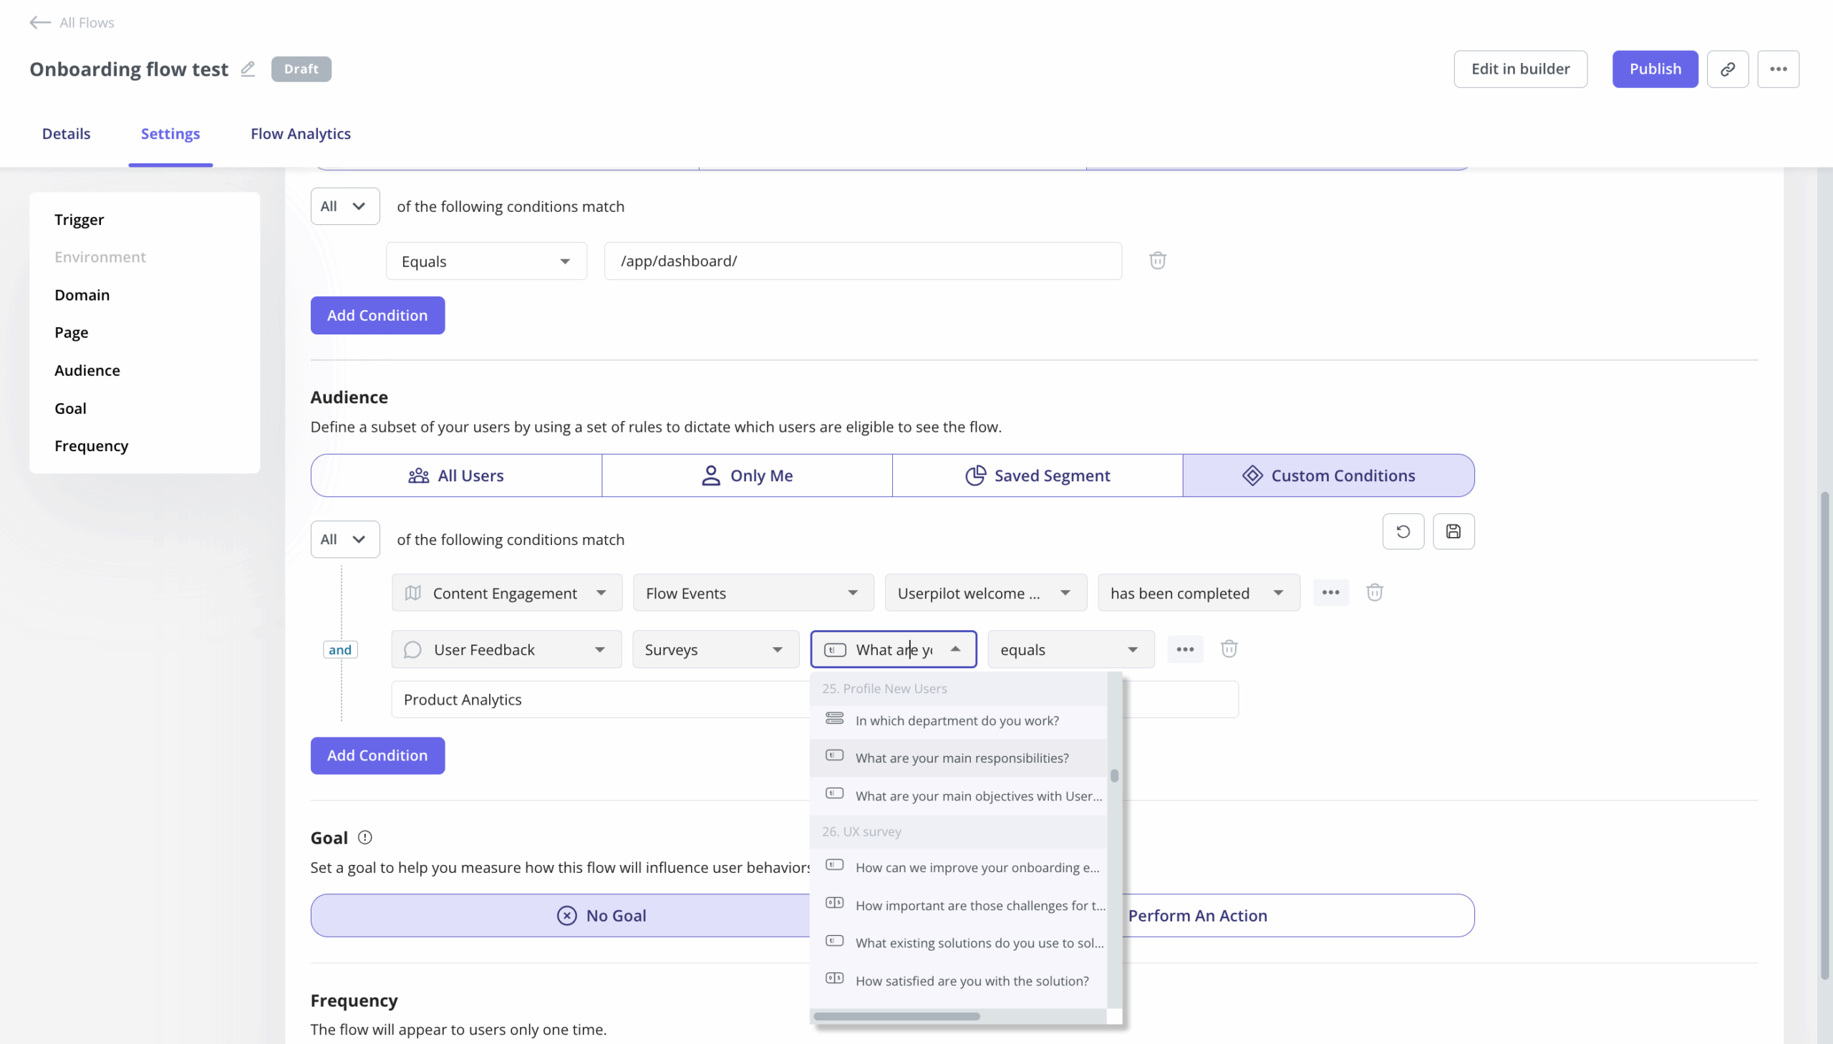Copy the flow link with the link icon

[x=1728, y=68]
